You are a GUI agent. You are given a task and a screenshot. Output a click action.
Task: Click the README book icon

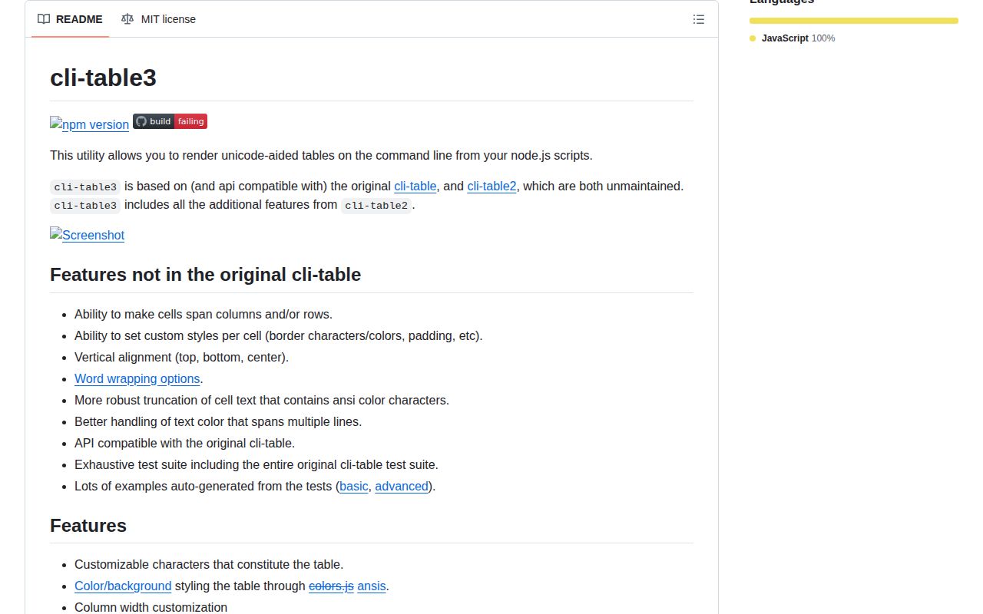tap(44, 19)
